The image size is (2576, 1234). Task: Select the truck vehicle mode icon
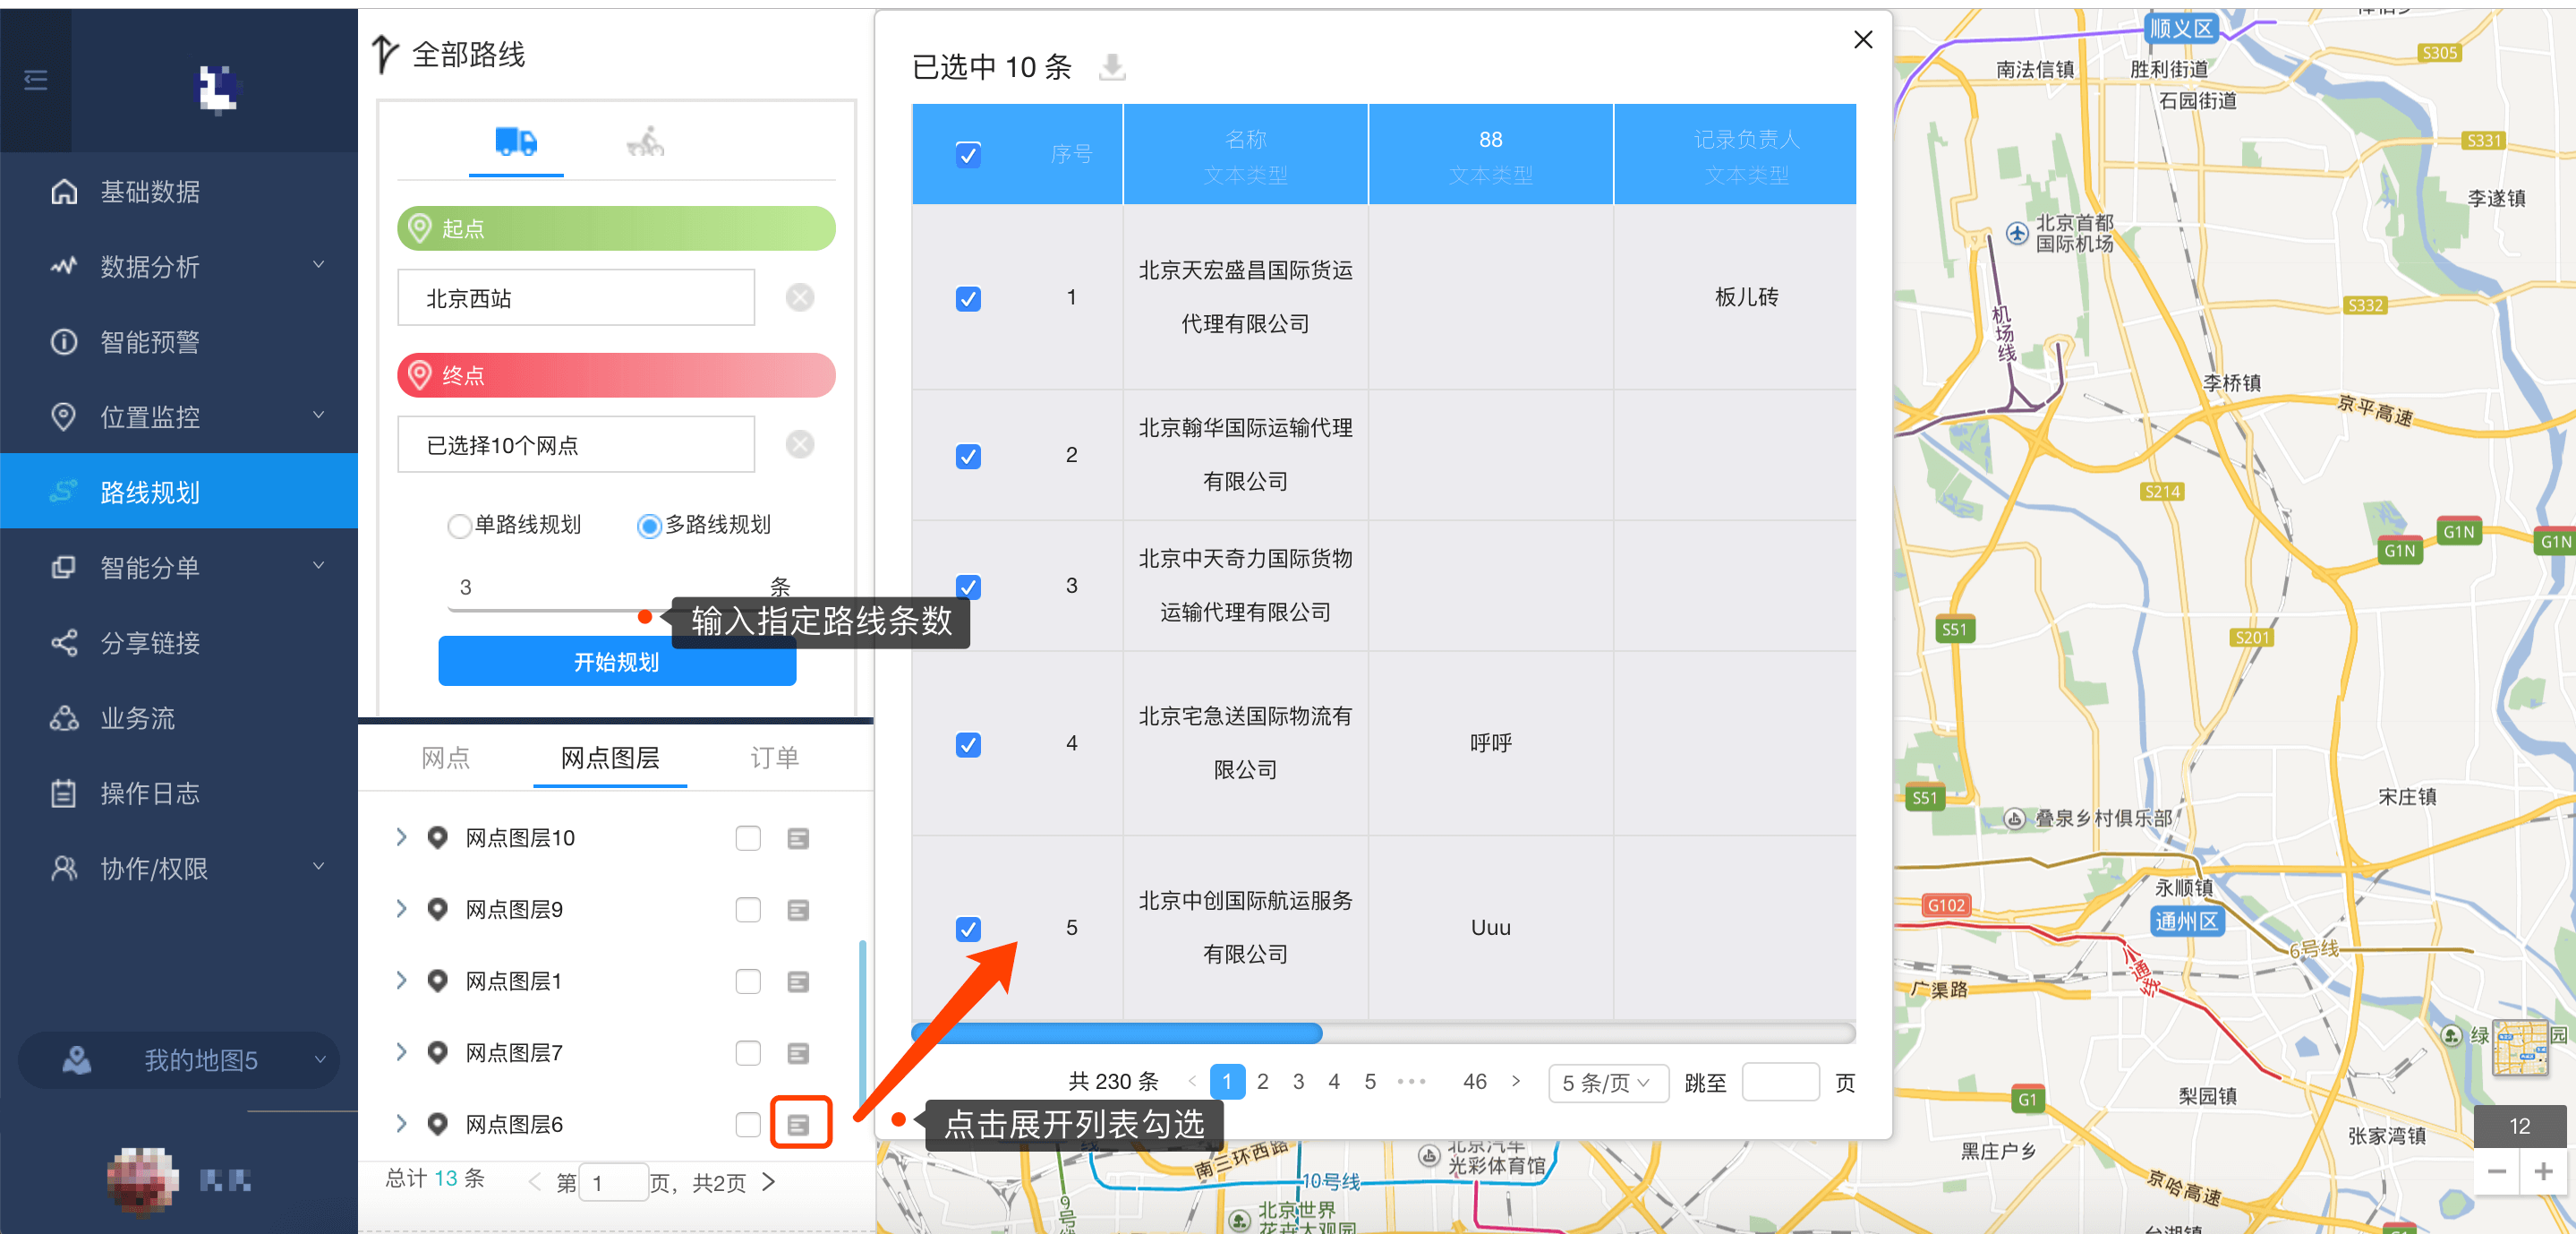[516, 142]
